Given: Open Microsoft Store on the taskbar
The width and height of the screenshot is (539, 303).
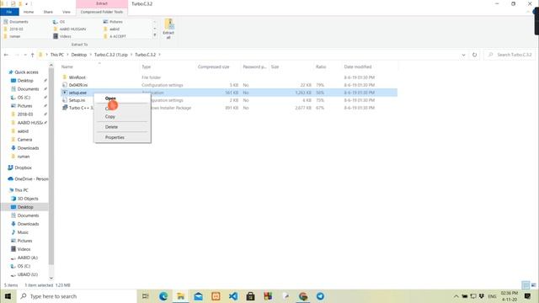Looking at the screenshot, I should pos(251,296).
